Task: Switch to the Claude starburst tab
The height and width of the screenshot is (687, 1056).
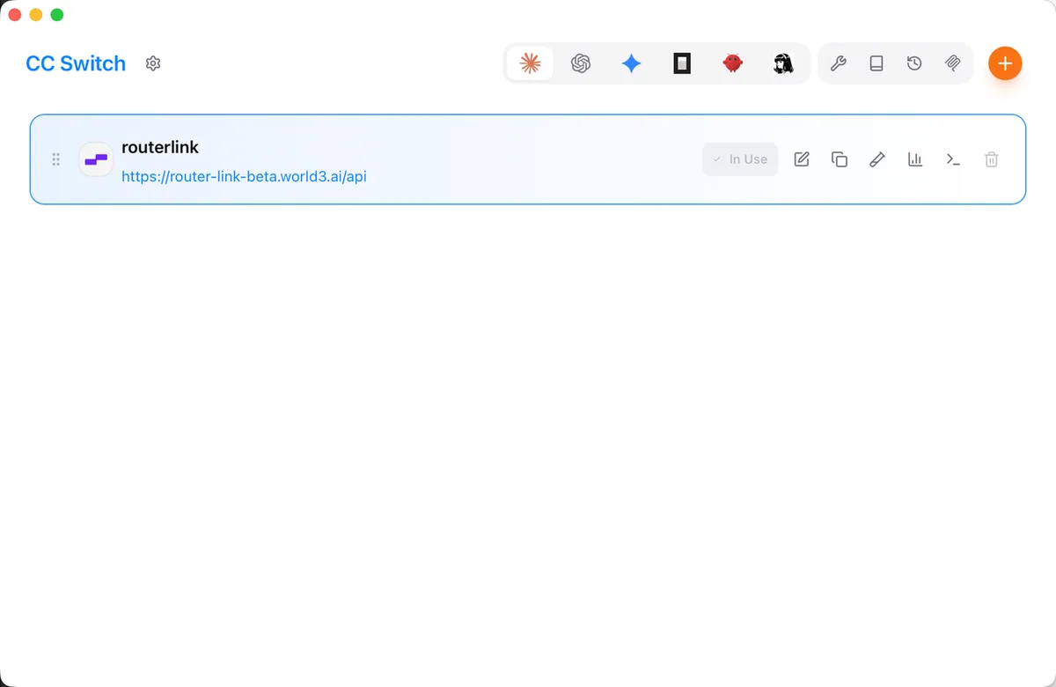Action: coord(530,63)
